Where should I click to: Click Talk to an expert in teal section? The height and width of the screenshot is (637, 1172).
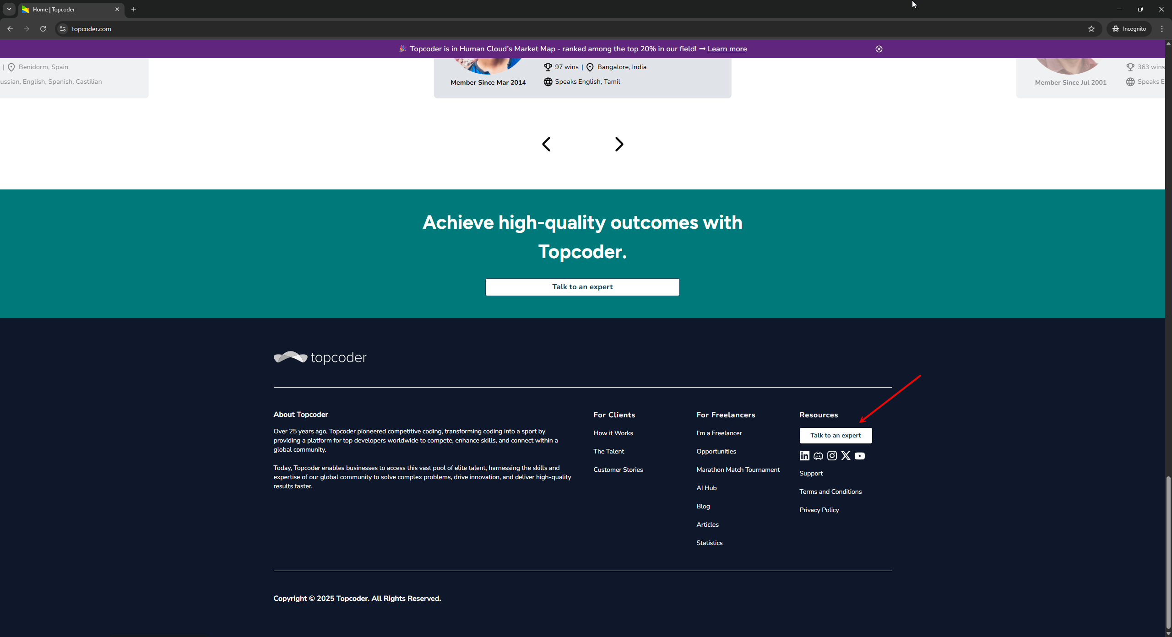pos(582,287)
